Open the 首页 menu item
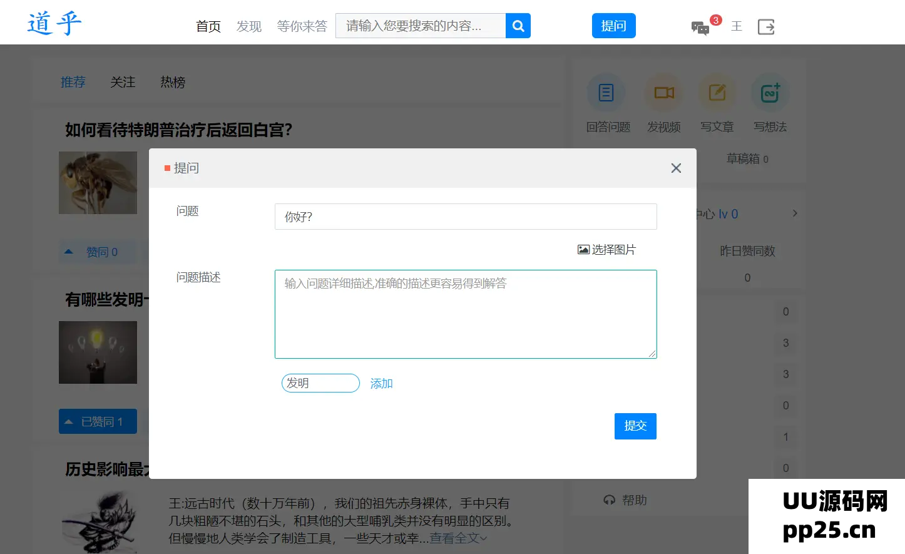905x554 pixels. coord(208,26)
